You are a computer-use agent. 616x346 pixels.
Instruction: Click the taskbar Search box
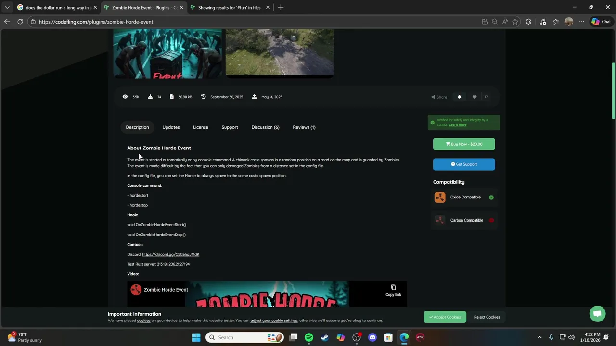(x=245, y=337)
